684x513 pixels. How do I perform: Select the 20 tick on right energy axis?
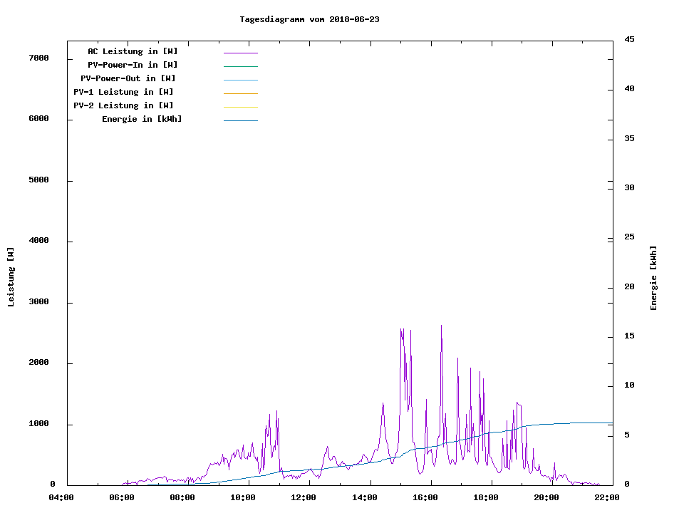(x=629, y=287)
